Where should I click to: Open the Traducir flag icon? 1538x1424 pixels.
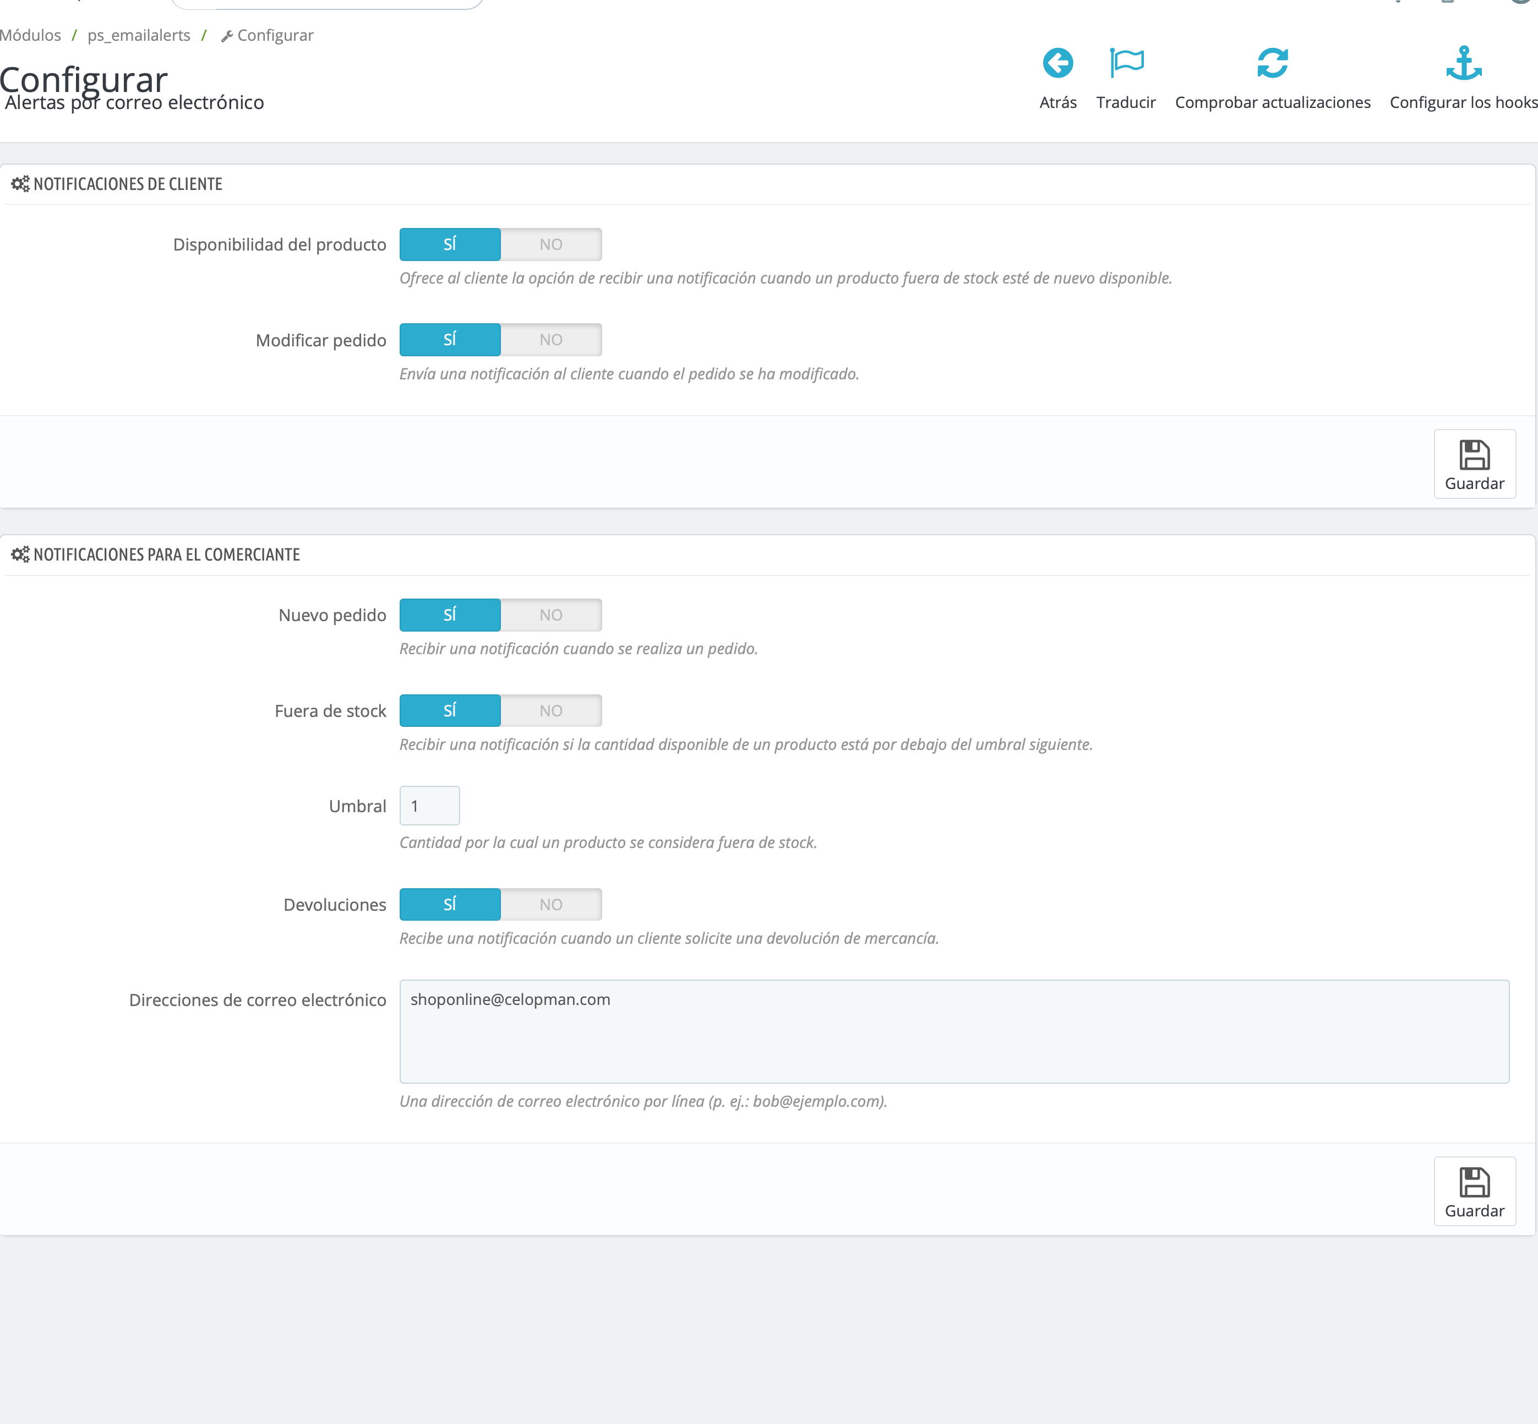[x=1126, y=63]
